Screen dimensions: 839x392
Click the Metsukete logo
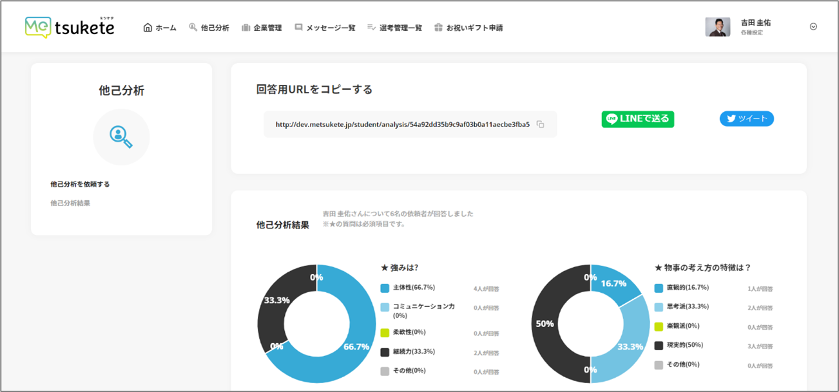70,27
